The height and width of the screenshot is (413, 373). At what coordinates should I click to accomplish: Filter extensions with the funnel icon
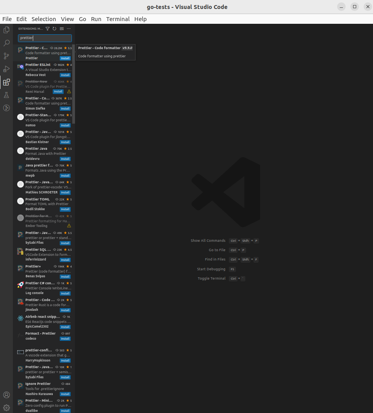[48, 29]
